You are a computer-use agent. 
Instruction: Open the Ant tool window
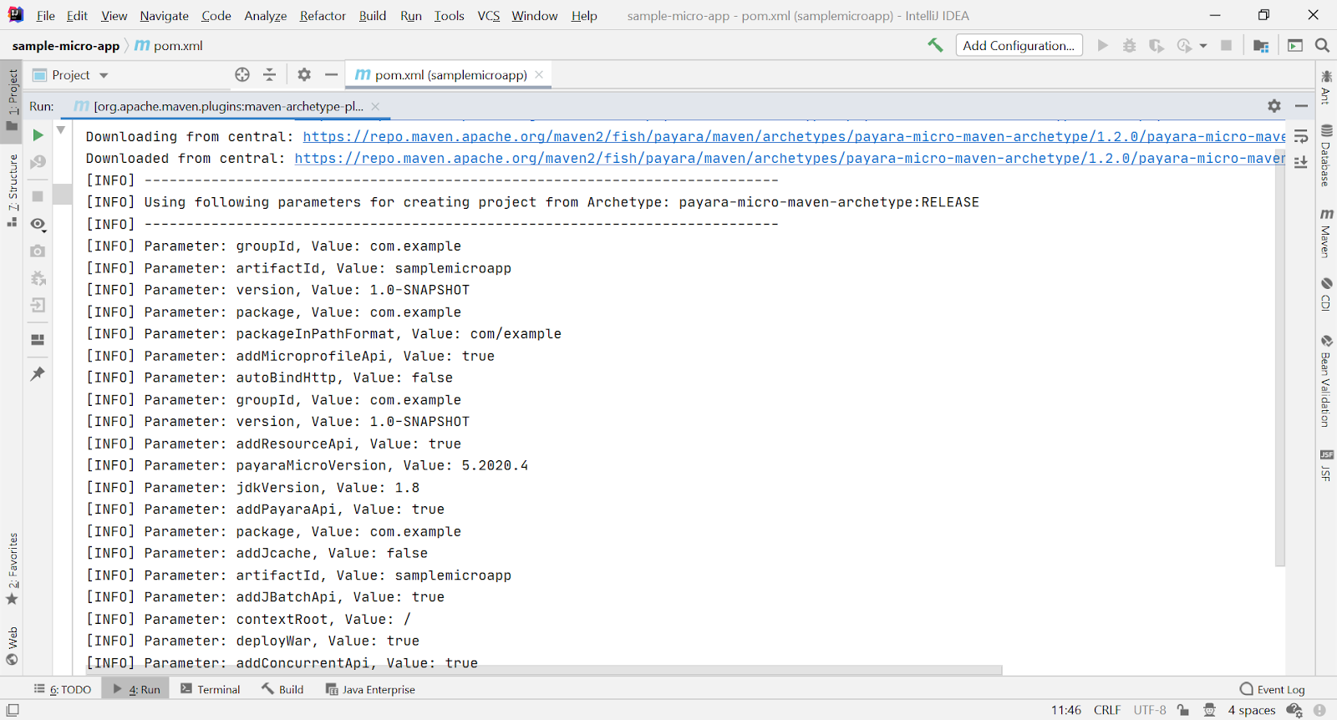coord(1326,88)
